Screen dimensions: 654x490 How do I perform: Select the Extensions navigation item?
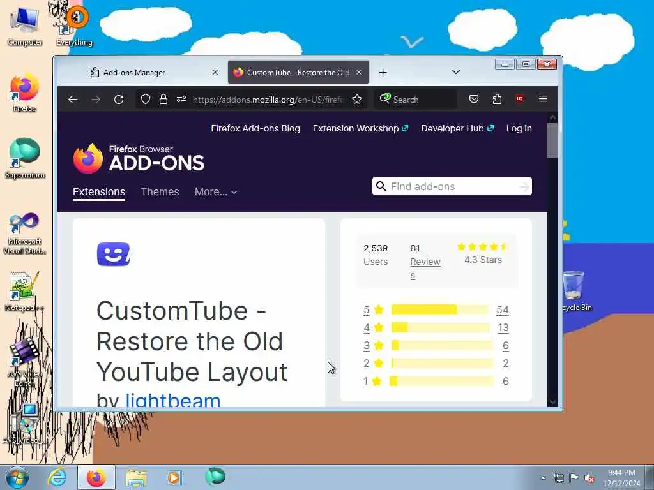pyautogui.click(x=99, y=191)
